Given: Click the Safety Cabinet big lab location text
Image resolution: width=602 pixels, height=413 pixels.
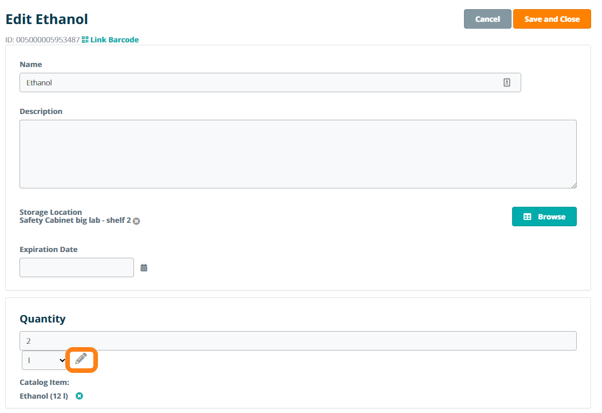Looking at the screenshot, I should (x=75, y=221).
